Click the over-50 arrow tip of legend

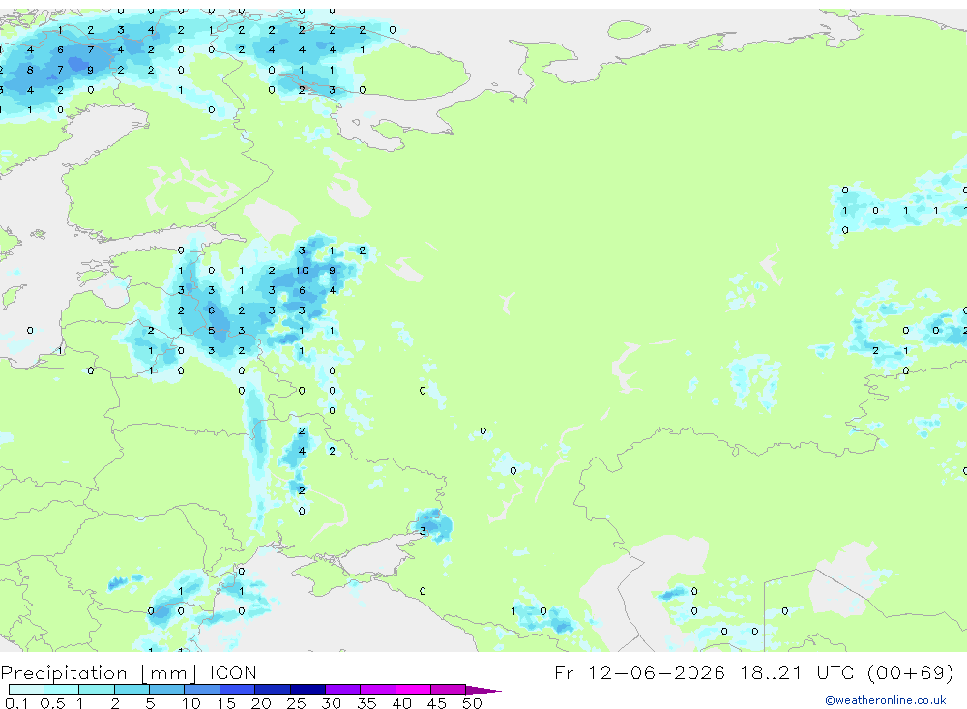coord(484,691)
